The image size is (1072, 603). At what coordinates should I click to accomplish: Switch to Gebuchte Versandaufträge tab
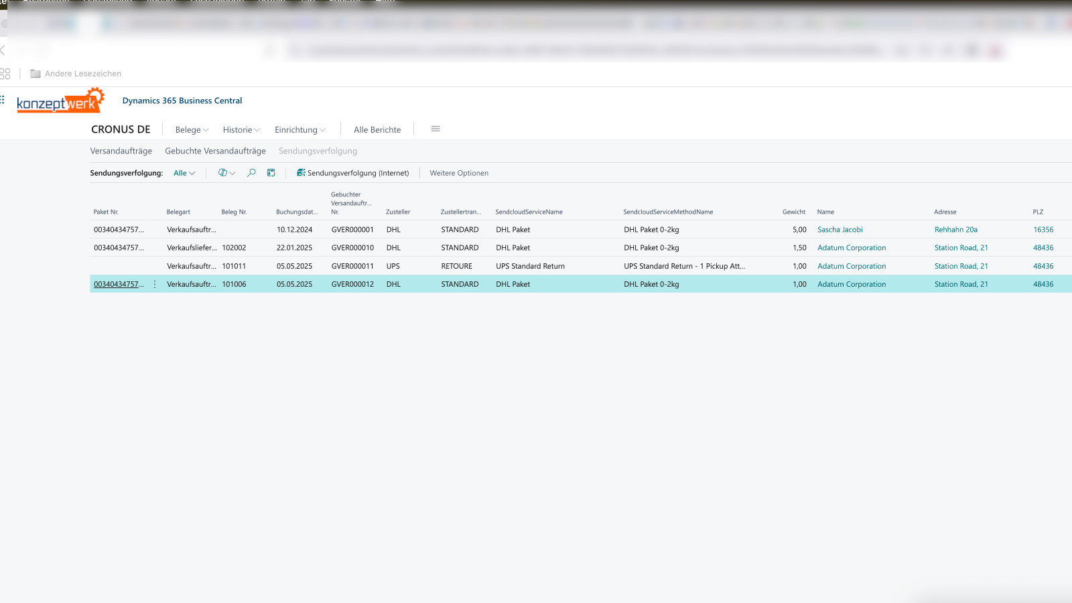(x=215, y=151)
